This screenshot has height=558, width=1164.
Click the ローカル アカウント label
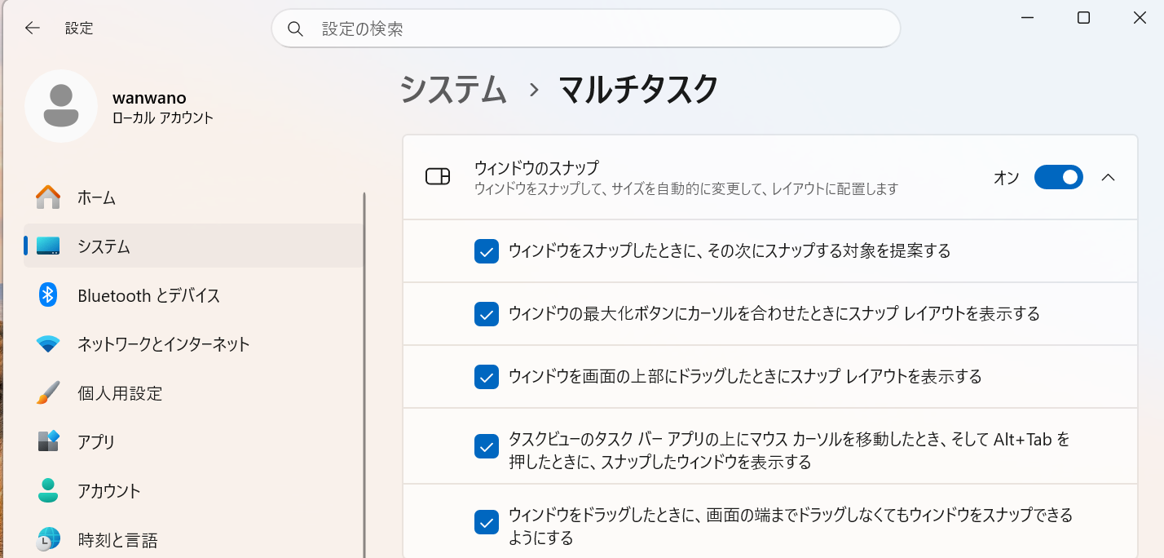tap(163, 118)
